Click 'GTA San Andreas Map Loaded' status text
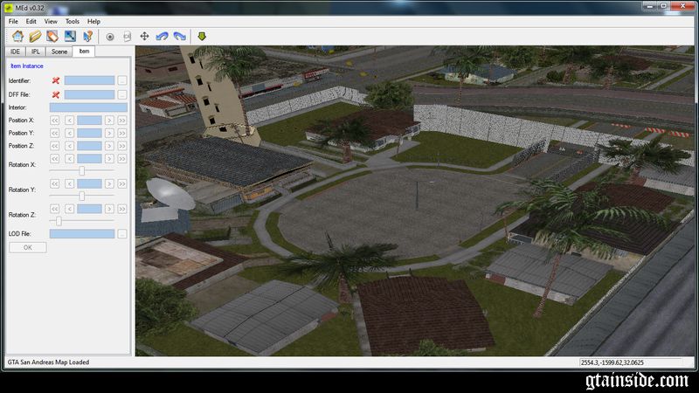 (x=48, y=362)
